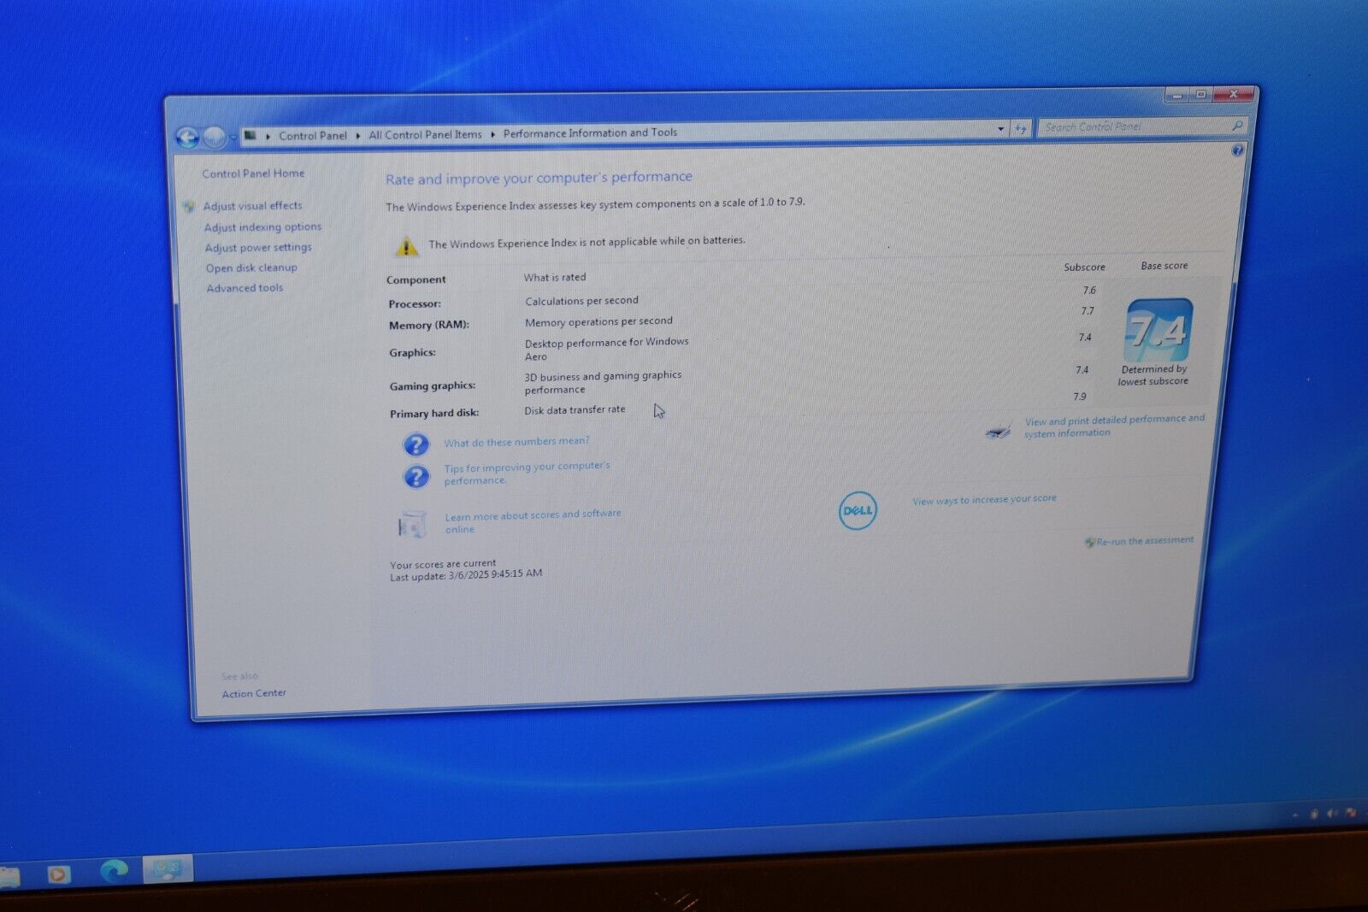This screenshot has width=1368, height=912.
Task: Click question icon beside performance tips
Action: [416, 476]
